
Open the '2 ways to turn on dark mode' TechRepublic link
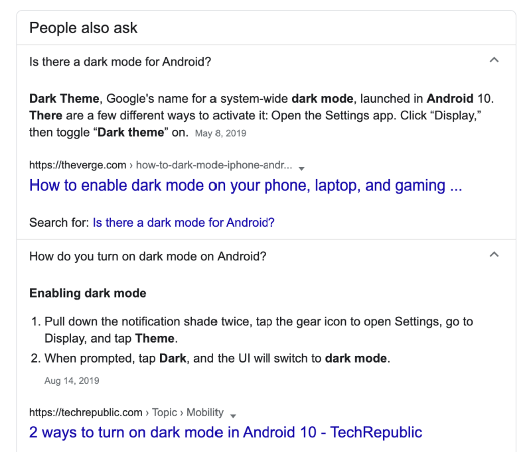pos(226,432)
